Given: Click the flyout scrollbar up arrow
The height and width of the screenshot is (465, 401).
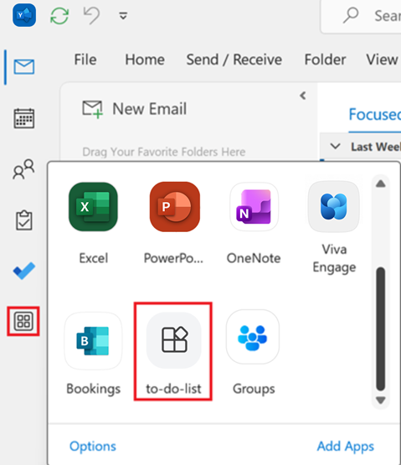Looking at the screenshot, I should click(381, 183).
